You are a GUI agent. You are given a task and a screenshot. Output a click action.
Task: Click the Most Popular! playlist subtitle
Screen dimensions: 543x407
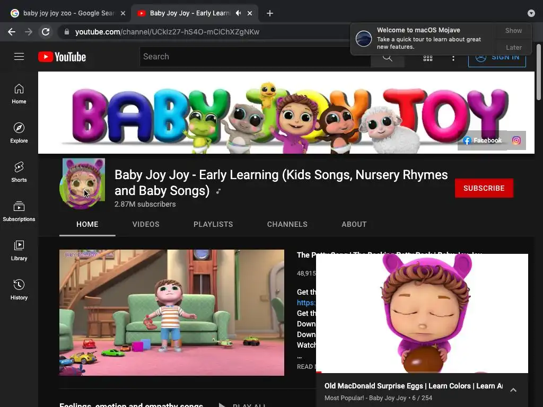(x=378, y=398)
